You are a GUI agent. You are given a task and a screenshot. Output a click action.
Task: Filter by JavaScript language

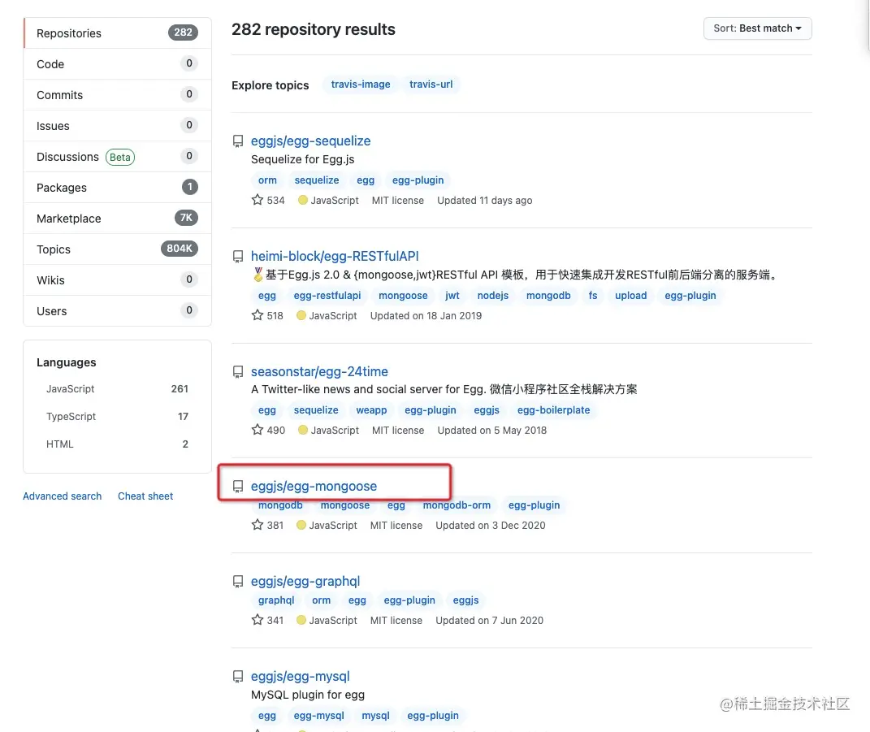pos(117,389)
